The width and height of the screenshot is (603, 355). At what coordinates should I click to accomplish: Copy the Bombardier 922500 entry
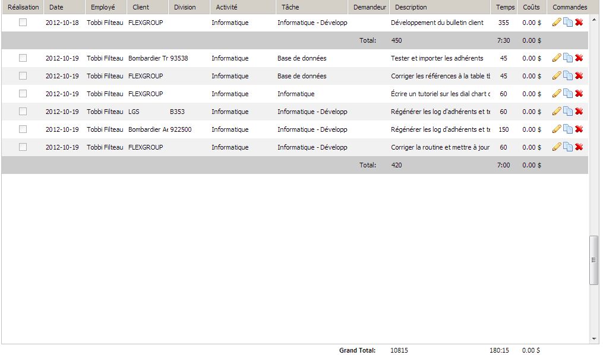(567, 129)
